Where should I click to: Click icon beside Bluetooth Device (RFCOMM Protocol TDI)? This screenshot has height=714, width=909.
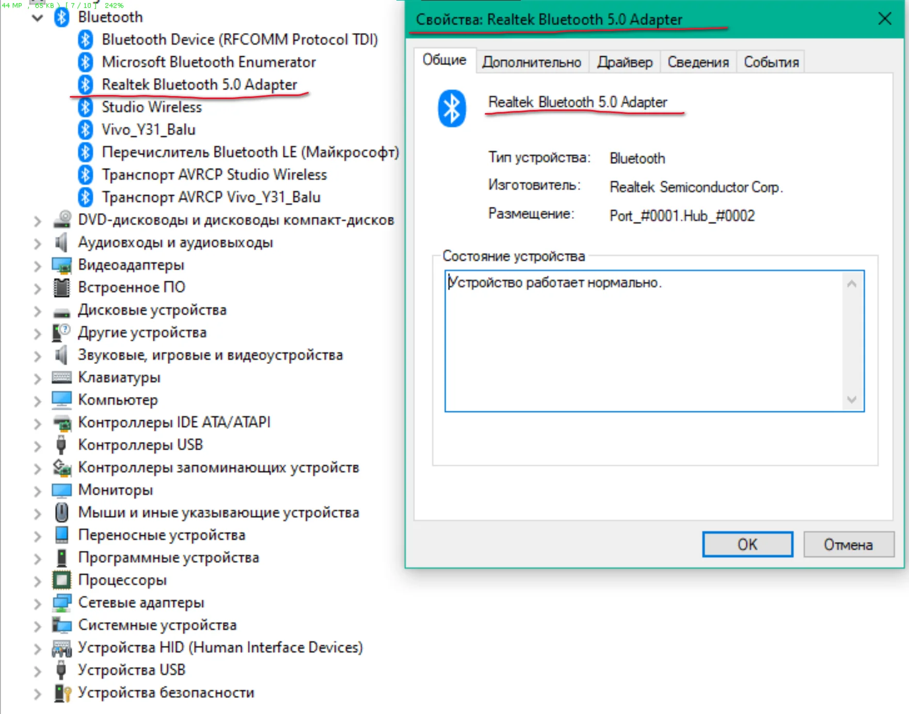point(85,40)
